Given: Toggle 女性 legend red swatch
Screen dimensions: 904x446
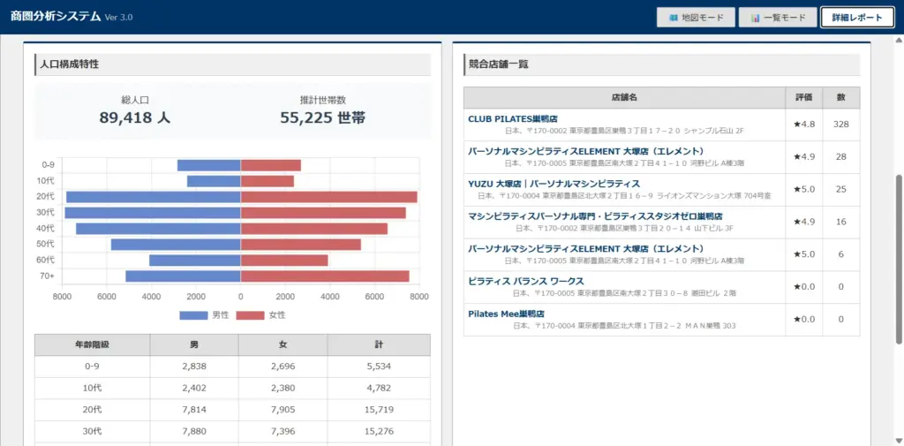Looking at the screenshot, I should pyautogui.click(x=250, y=315).
